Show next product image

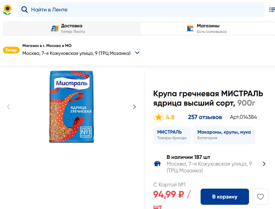(134, 107)
